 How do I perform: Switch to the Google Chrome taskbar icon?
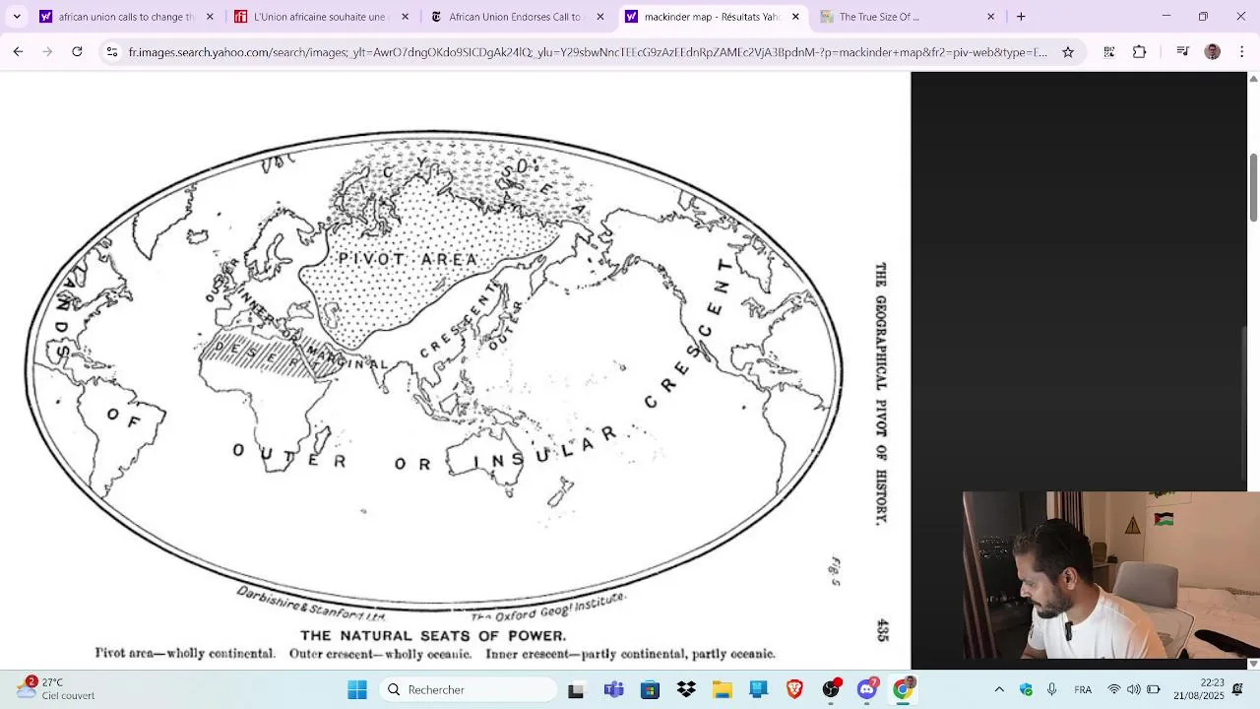pyautogui.click(x=903, y=690)
